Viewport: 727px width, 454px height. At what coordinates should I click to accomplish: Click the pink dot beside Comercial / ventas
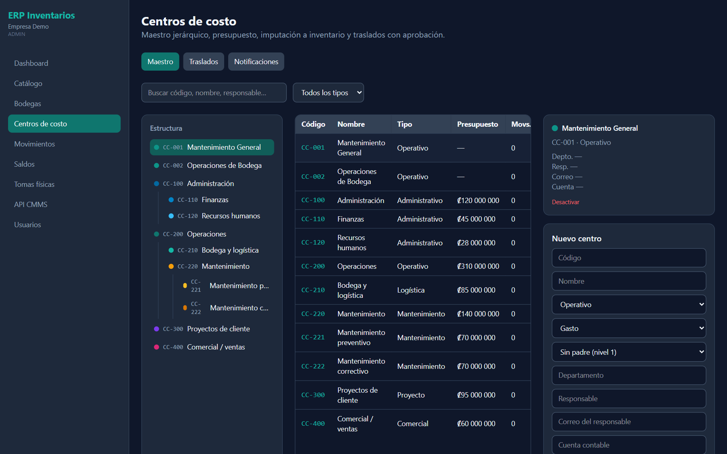156,347
